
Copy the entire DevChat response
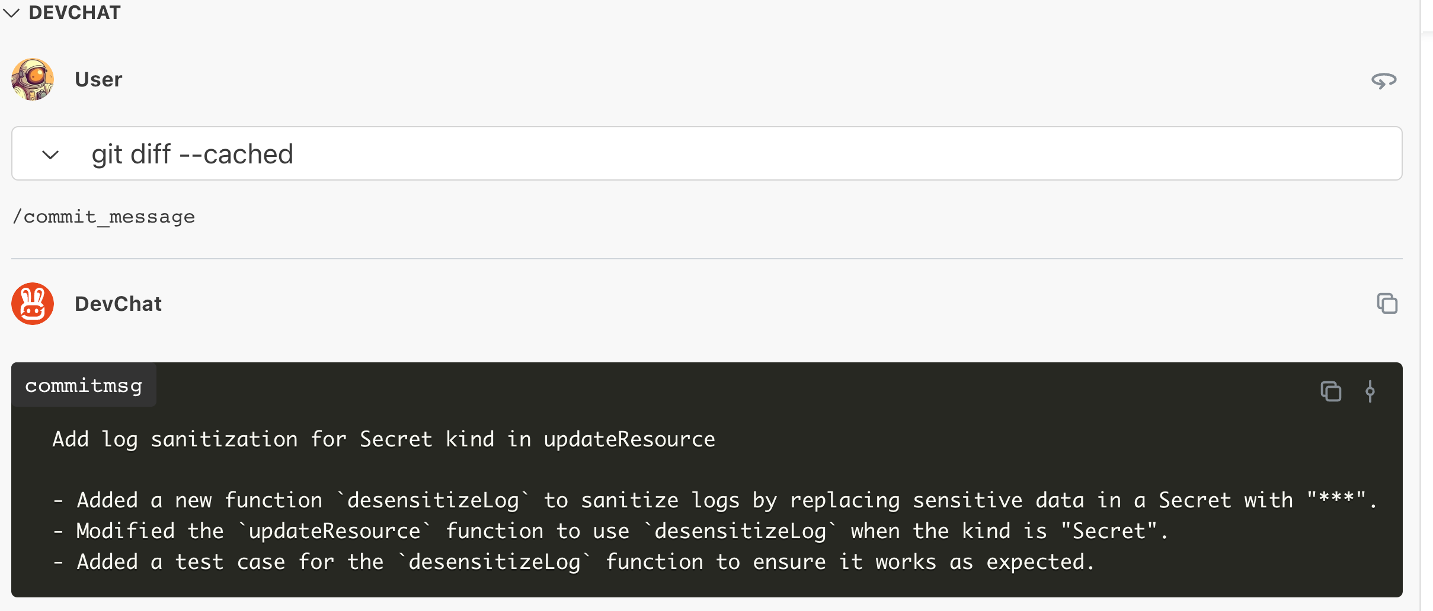(x=1387, y=304)
